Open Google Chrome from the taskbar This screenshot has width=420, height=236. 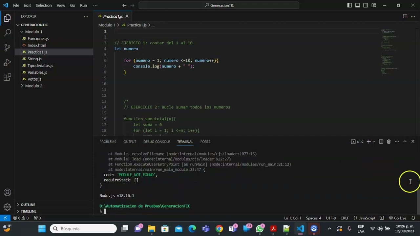pyautogui.click(x=219, y=228)
